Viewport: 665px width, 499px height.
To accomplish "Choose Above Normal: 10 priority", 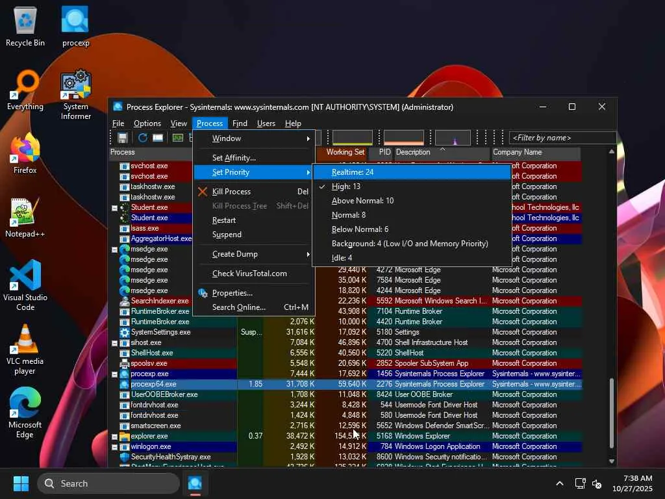I will tap(412, 201).
